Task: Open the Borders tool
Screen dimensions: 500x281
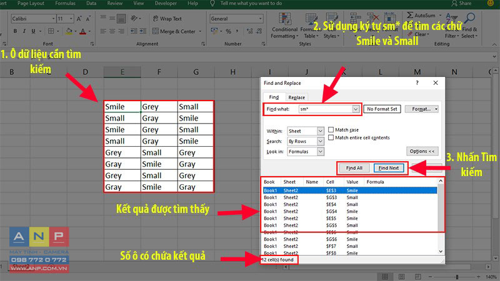Action: tap(51, 31)
